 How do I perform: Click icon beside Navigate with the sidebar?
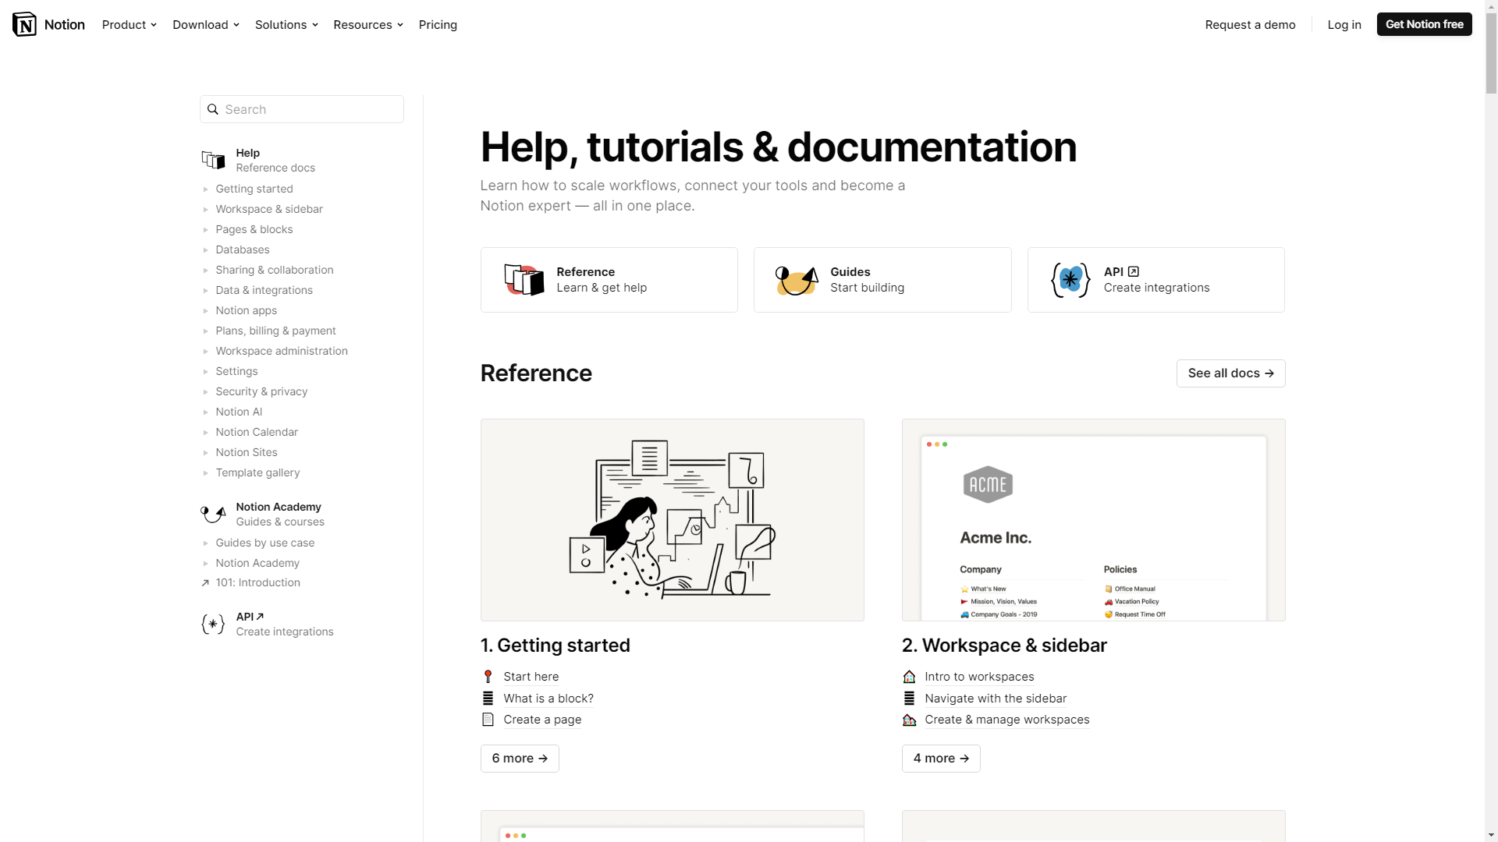pos(910,699)
